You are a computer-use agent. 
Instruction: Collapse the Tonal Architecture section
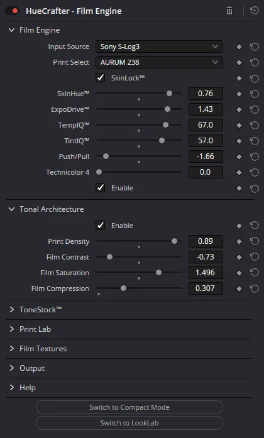11,209
